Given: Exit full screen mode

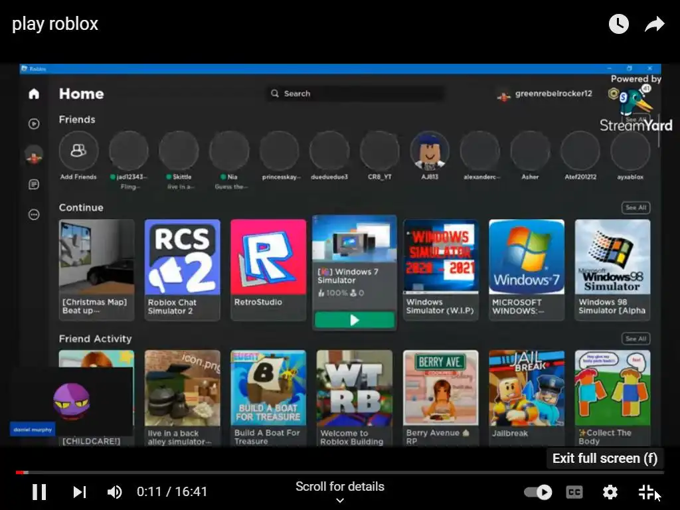Looking at the screenshot, I should [646, 492].
